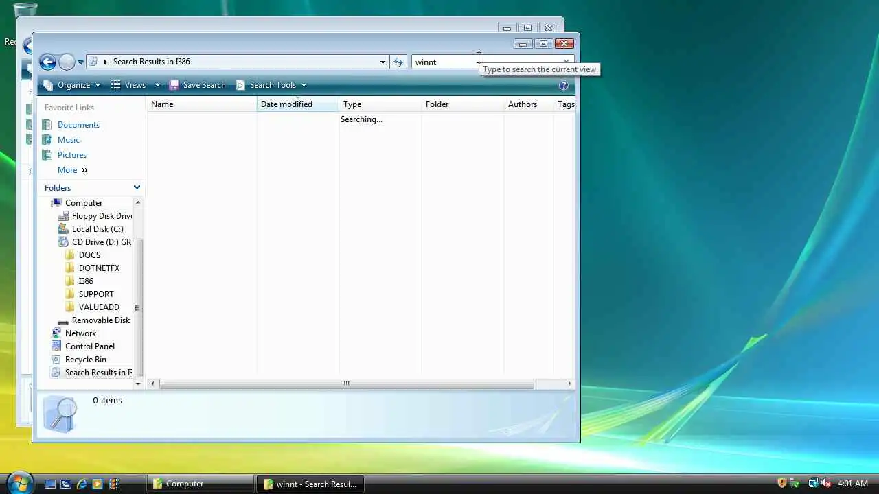Click the Views button
Image resolution: width=879 pixels, height=494 pixels.
(x=129, y=85)
